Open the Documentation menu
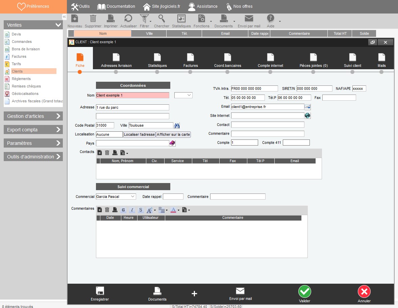 pyautogui.click(x=116, y=6)
